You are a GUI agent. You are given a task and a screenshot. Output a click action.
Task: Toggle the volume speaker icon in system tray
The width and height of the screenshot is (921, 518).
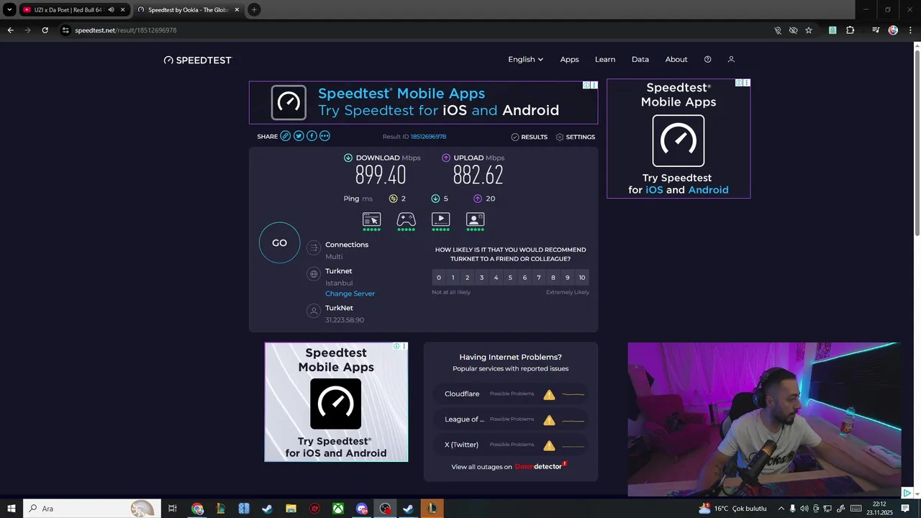pyautogui.click(x=804, y=509)
